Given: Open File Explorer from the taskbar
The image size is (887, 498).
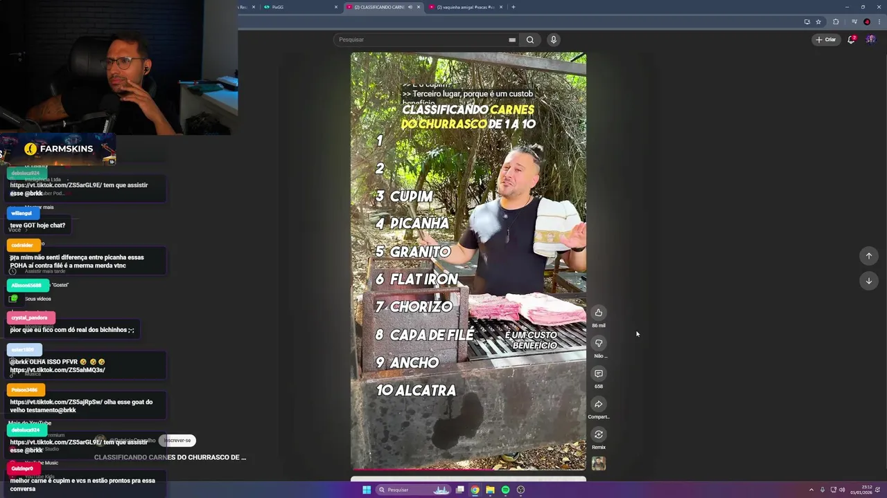Looking at the screenshot, I should pyautogui.click(x=490, y=490).
